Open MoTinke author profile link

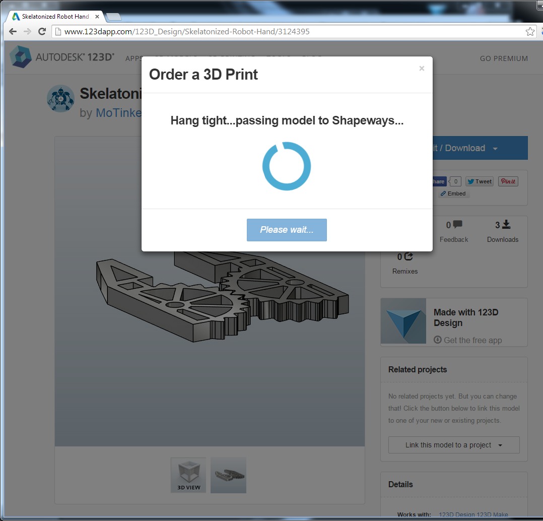click(118, 112)
